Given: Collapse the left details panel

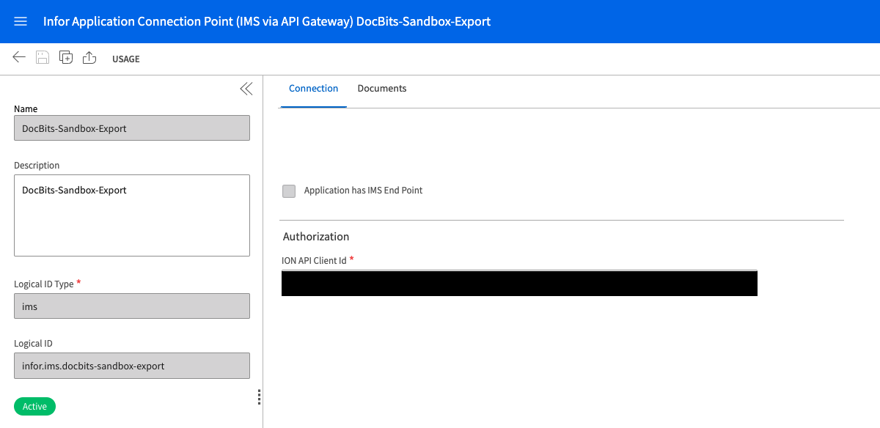Looking at the screenshot, I should [x=246, y=89].
